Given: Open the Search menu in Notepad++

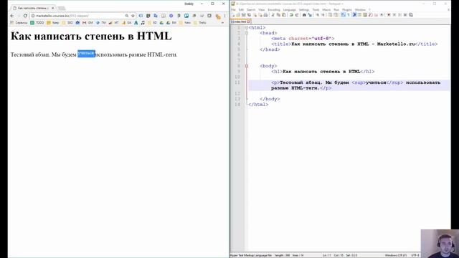Looking at the screenshot, I should [x=251, y=9].
